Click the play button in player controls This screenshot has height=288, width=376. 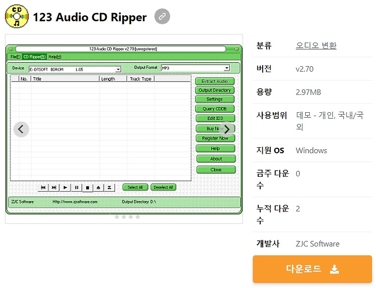[65, 187]
